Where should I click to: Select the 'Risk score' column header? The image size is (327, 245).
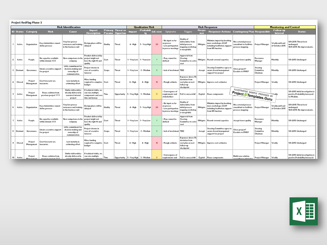[157, 32]
